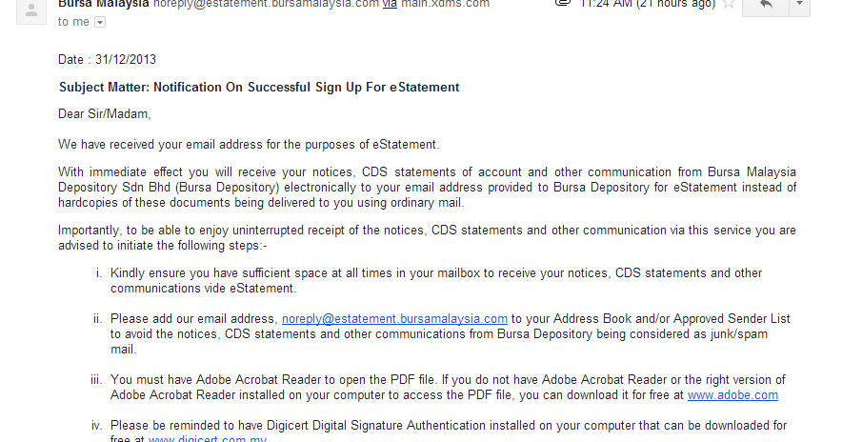The height and width of the screenshot is (442, 842).
Task: Click the reply arrow button
Action: tap(766, 6)
